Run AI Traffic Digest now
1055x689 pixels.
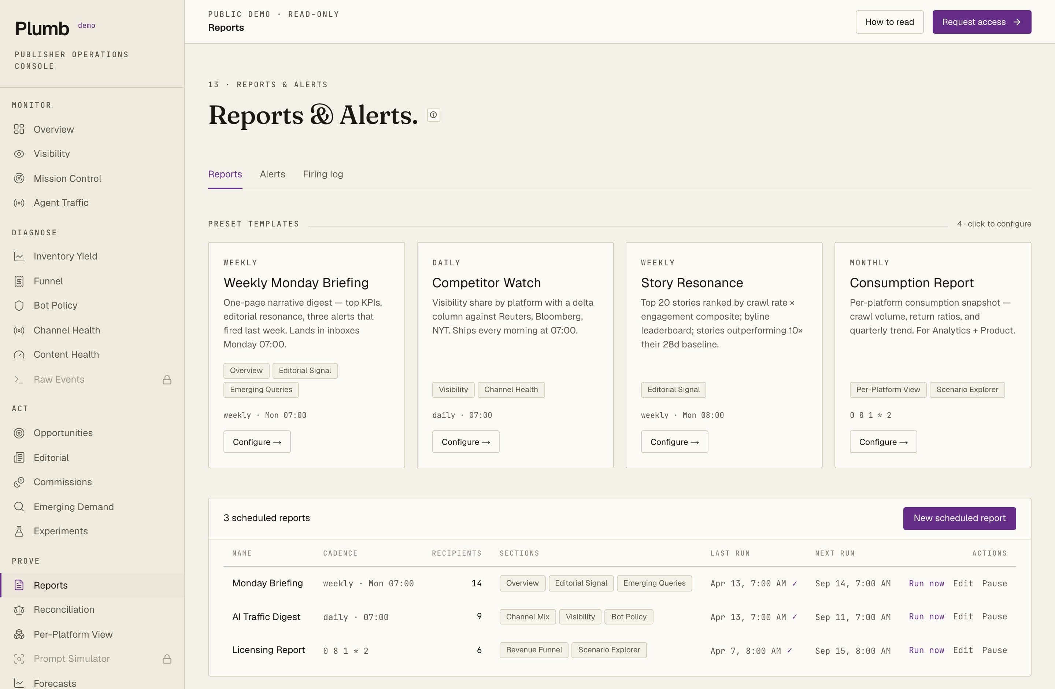[x=926, y=617]
